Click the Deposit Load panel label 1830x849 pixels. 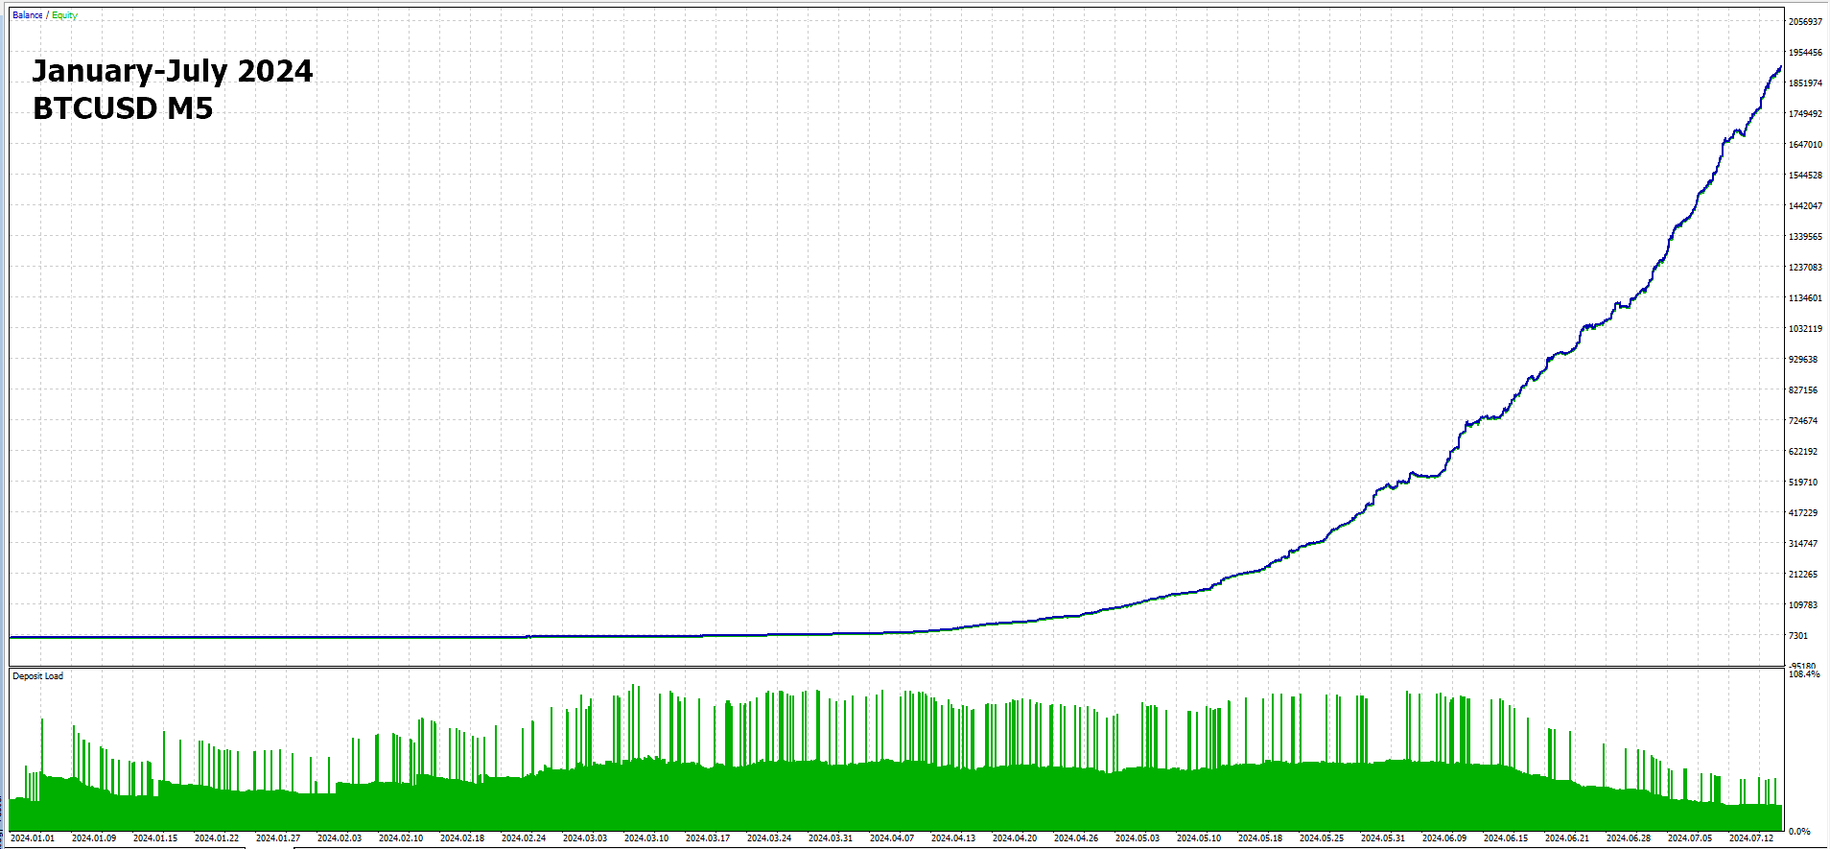tap(37, 676)
